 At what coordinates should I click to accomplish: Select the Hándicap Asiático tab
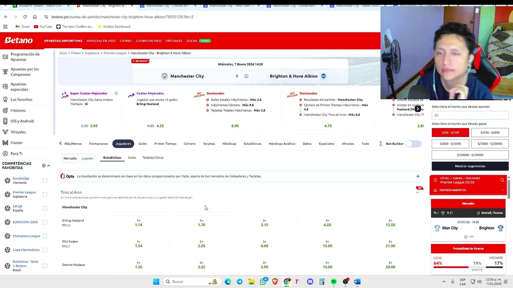[282, 144]
